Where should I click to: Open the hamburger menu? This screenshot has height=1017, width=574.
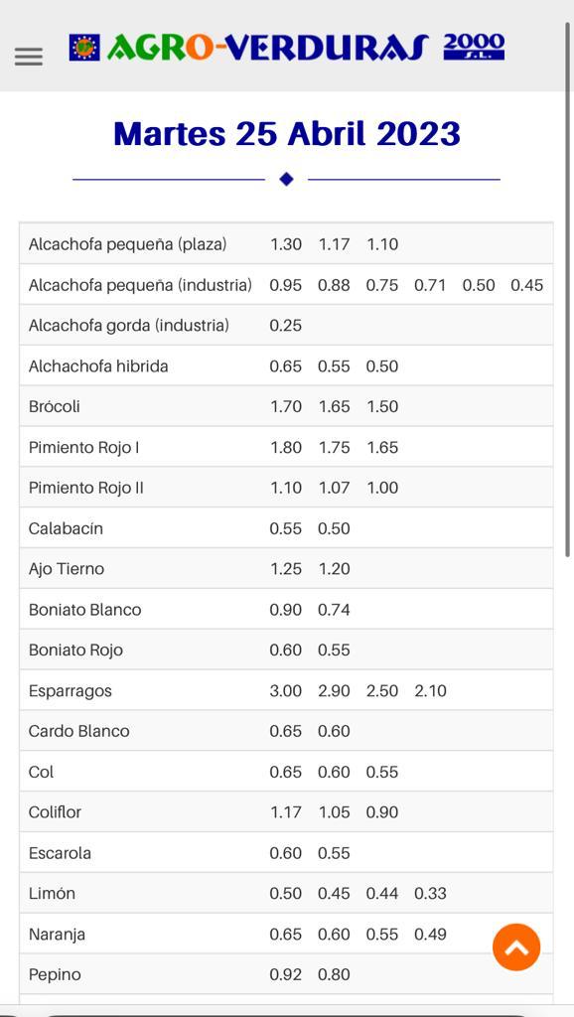coord(29,57)
